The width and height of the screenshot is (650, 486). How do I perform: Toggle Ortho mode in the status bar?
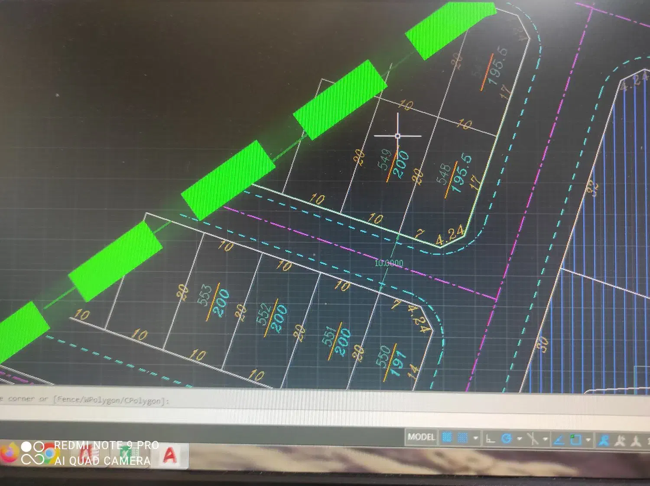coord(491,439)
